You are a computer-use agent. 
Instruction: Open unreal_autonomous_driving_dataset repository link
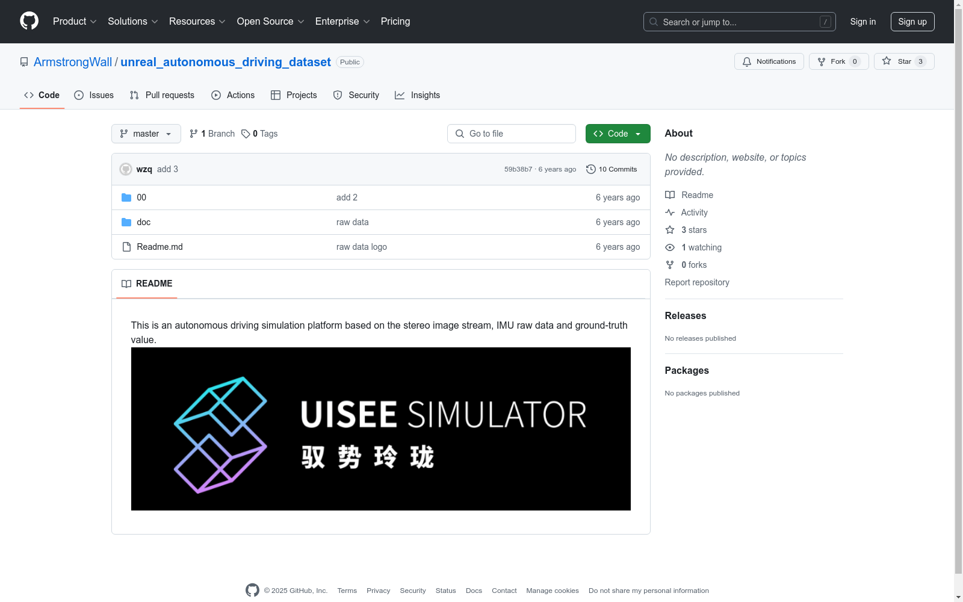[x=226, y=62]
